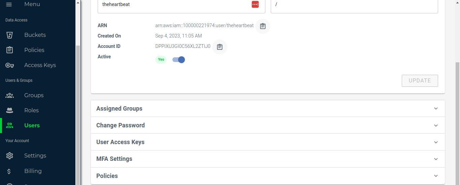Click the Billing dollar icon

(x=9, y=171)
